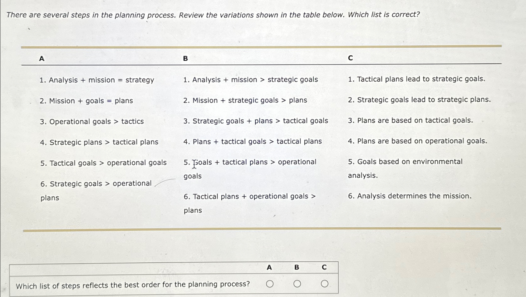Select 'Mission + goals = plans' in list A
526x297 pixels.
(86, 101)
